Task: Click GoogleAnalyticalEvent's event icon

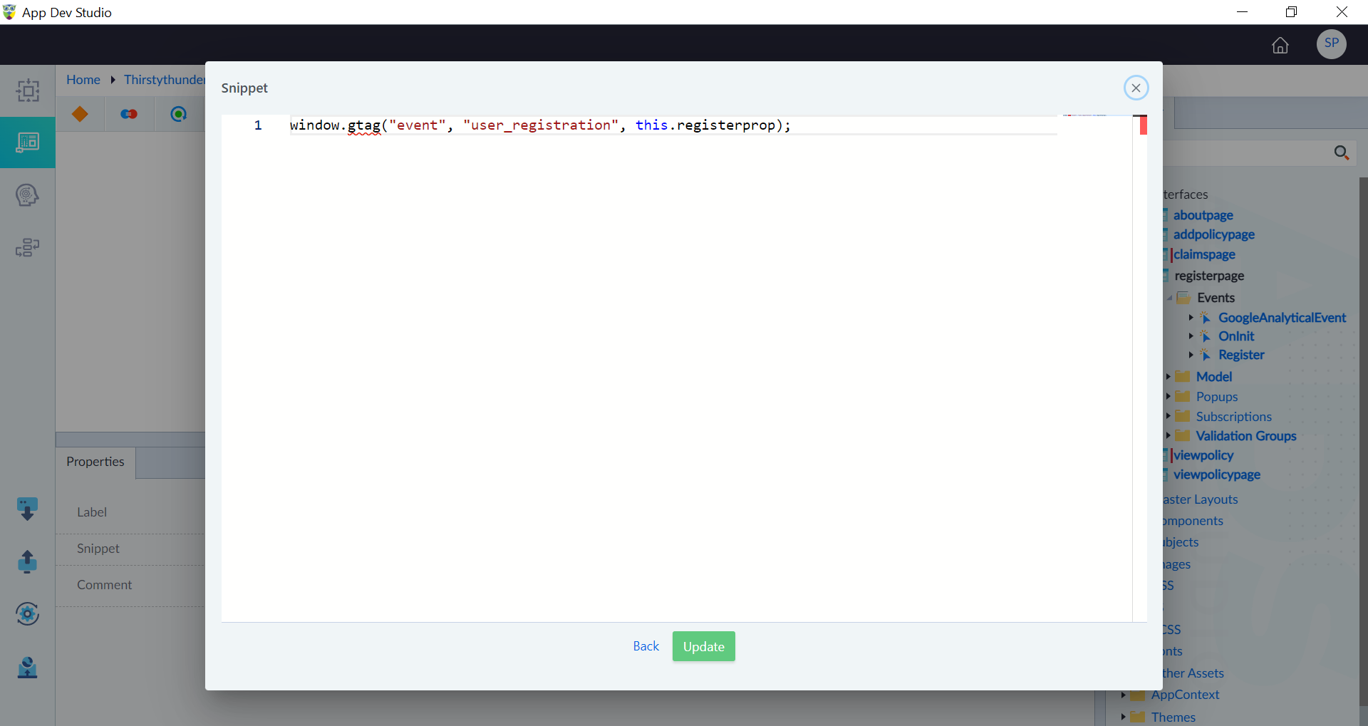Action: pyautogui.click(x=1205, y=318)
